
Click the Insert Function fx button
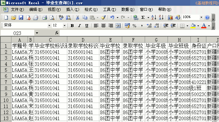coord(56,33)
